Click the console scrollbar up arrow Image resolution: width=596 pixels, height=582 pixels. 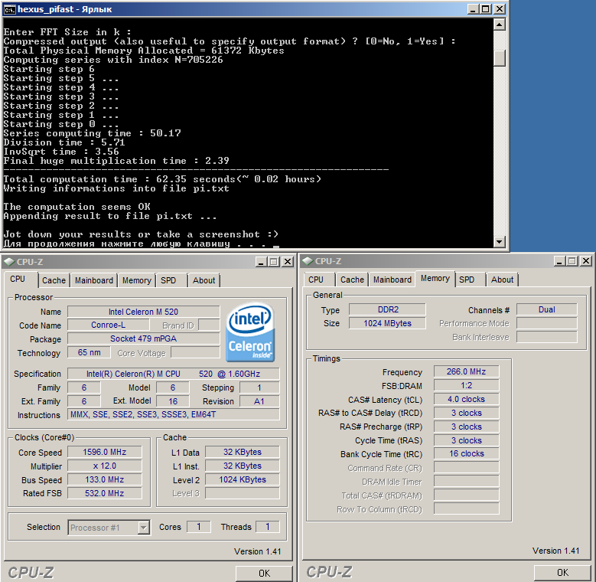click(x=499, y=25)
